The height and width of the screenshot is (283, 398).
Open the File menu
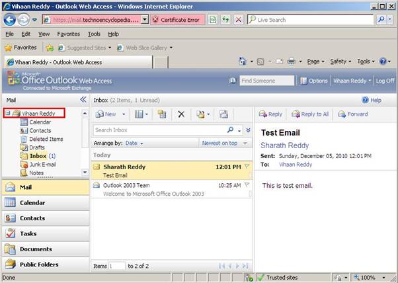10,34
